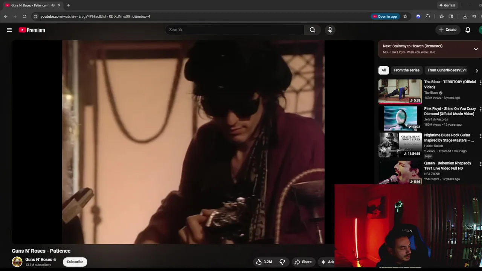Select From GunsNRosesVEVO chip
482x271 pixels.
coord(447,70)
